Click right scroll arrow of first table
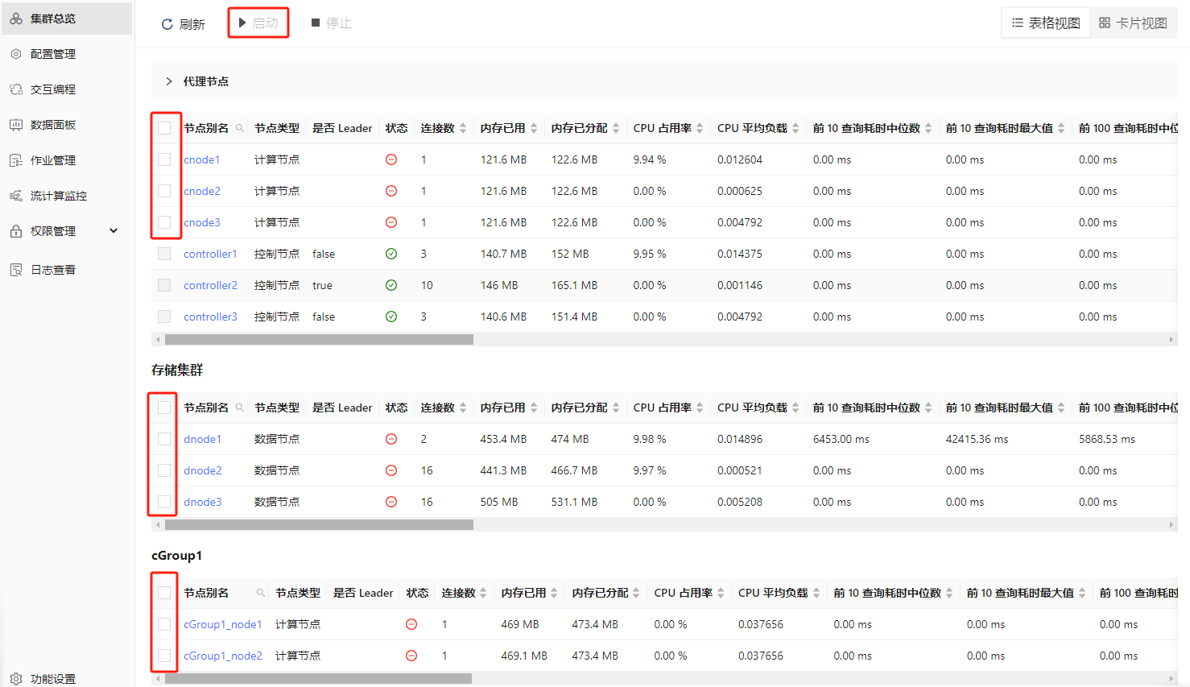Viewport: 1190px width, 687px height. coord(1171,340)
